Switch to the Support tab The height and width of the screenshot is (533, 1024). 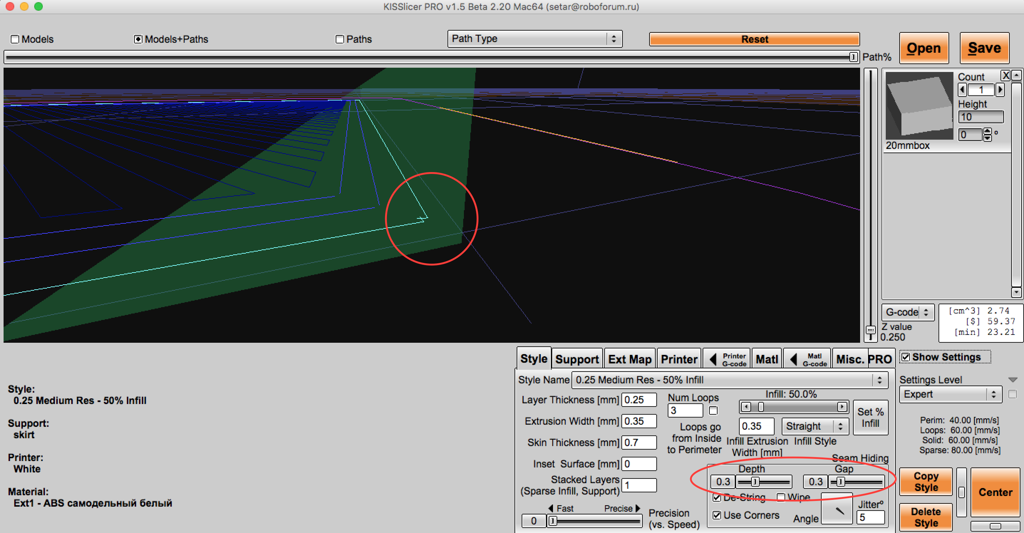click(576, 359)
